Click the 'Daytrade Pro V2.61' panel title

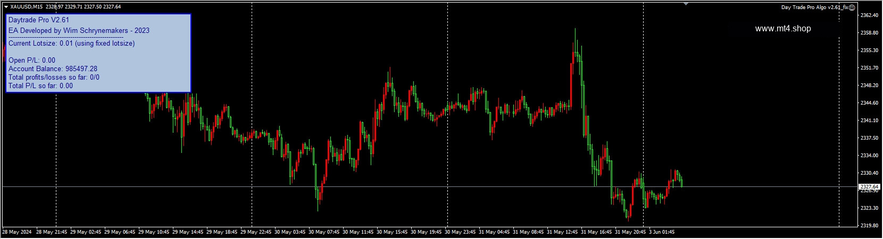click(x=39, y=20)
